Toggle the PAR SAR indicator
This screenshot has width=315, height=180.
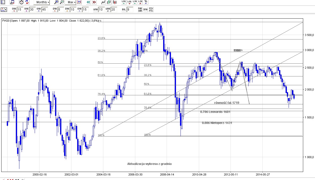(140, 10)
